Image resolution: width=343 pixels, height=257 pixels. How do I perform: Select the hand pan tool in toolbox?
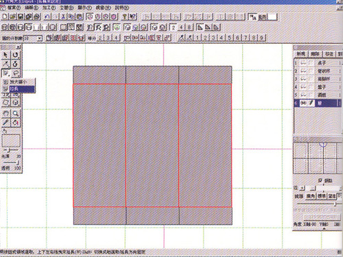(5, 114)
